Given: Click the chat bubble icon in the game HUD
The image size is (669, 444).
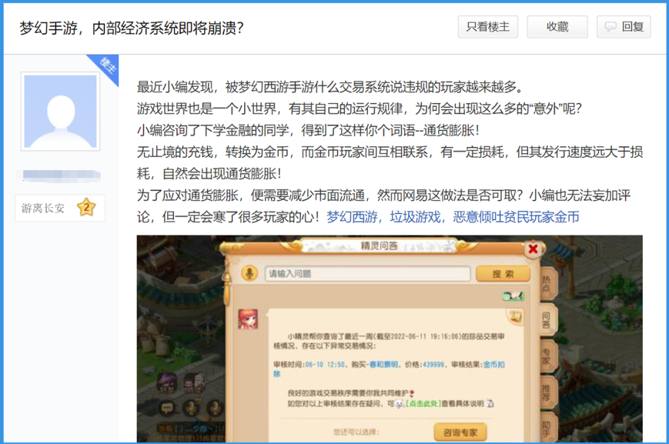Looking at the screenshot, I should pos(167,409).
